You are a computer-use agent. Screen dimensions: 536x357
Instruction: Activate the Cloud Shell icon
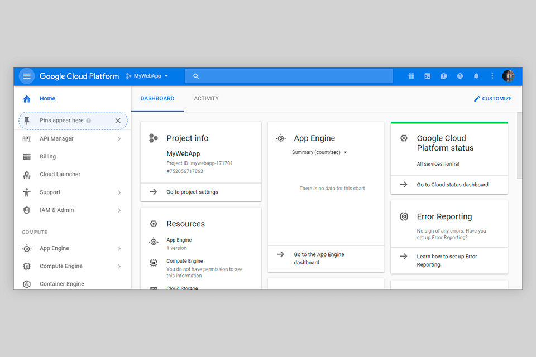tap(427, 76)
